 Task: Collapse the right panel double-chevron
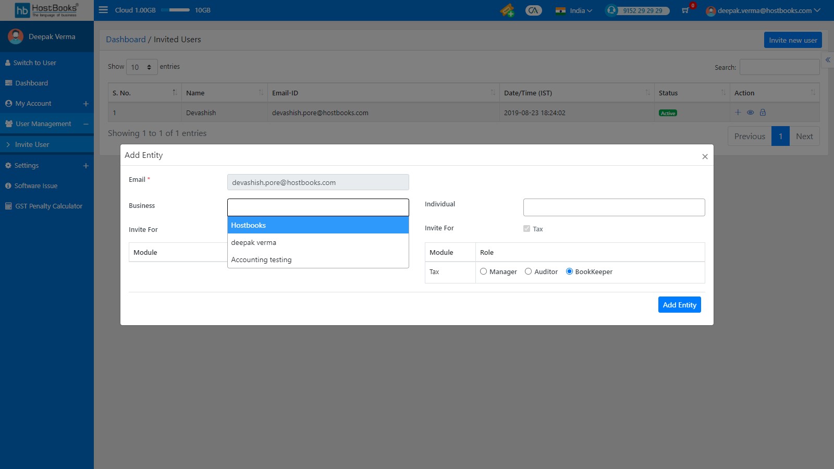828,60
